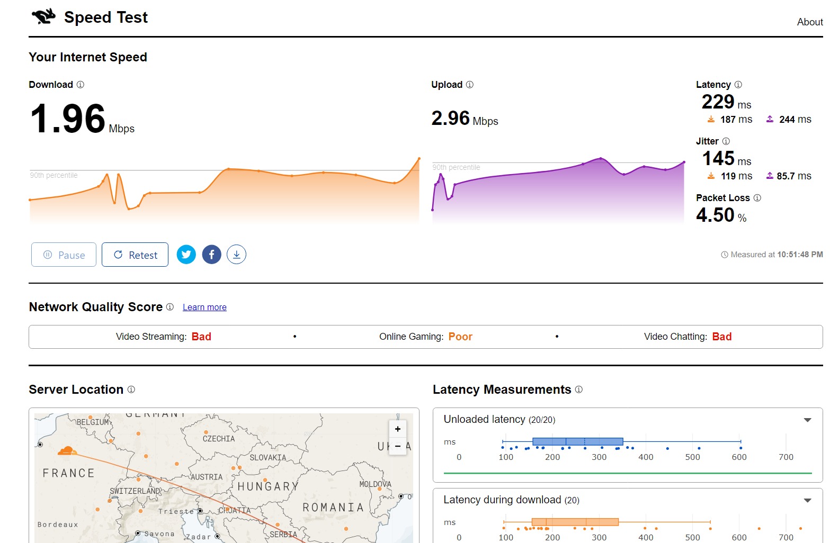Expand the Unloaded latency dropdown arrow
Image resolution: width=830 pixels, height=543 pixels.
tap(808, 420)
